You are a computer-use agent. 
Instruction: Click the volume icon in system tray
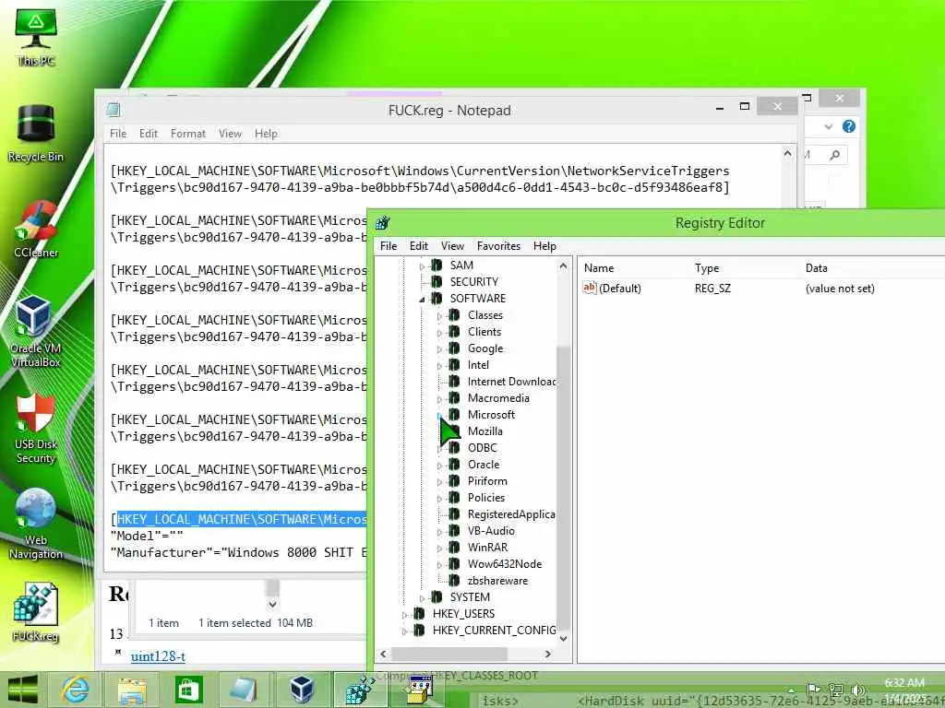click(859, 689)
